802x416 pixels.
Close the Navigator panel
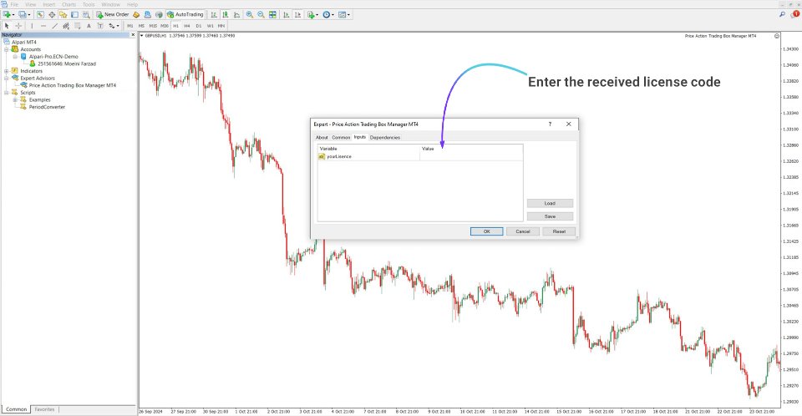pyautogui.click(x=133, y=35)
